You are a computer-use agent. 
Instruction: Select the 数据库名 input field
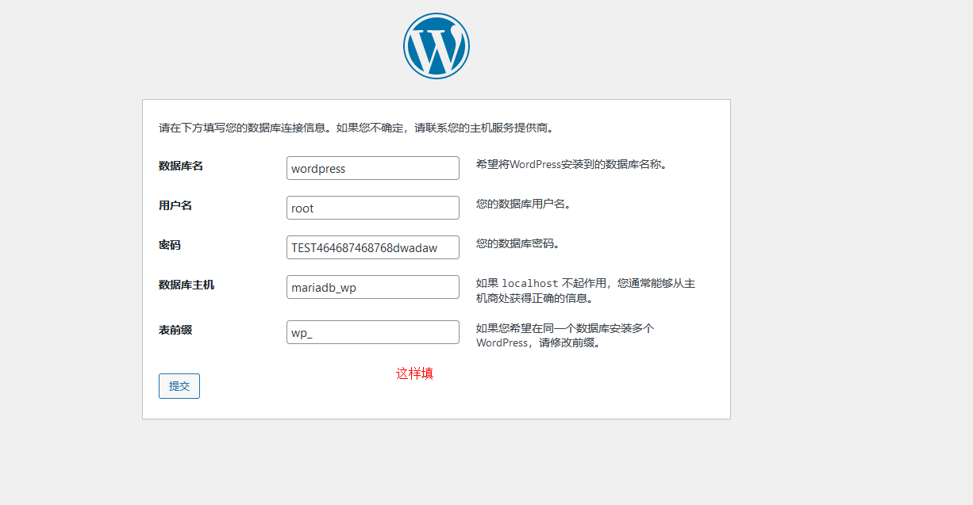(372, 168)
